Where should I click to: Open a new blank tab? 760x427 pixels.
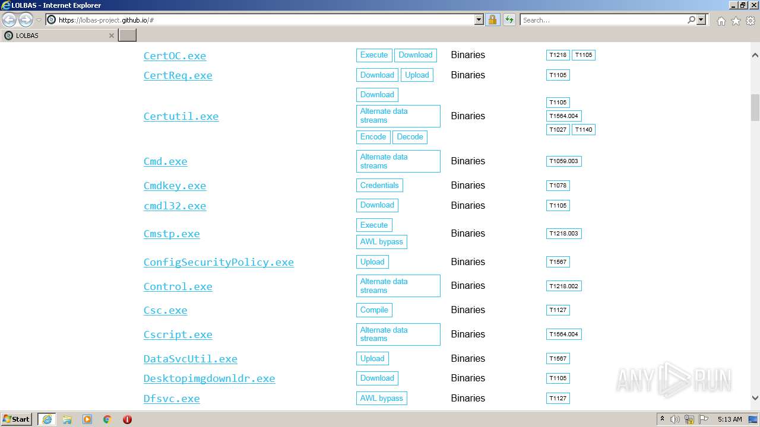(127, 36)
